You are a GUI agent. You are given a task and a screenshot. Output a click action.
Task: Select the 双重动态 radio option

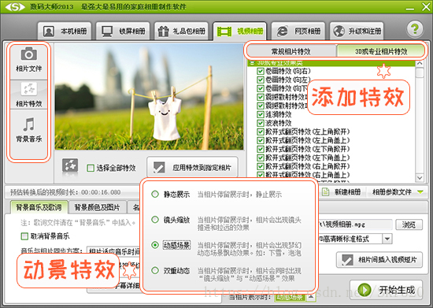click(x=155, y=270)
